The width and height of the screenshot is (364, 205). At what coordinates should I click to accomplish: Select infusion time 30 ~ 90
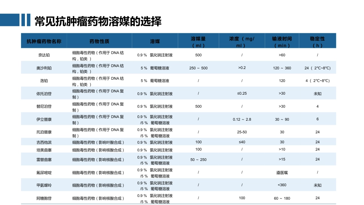point(282,119)
